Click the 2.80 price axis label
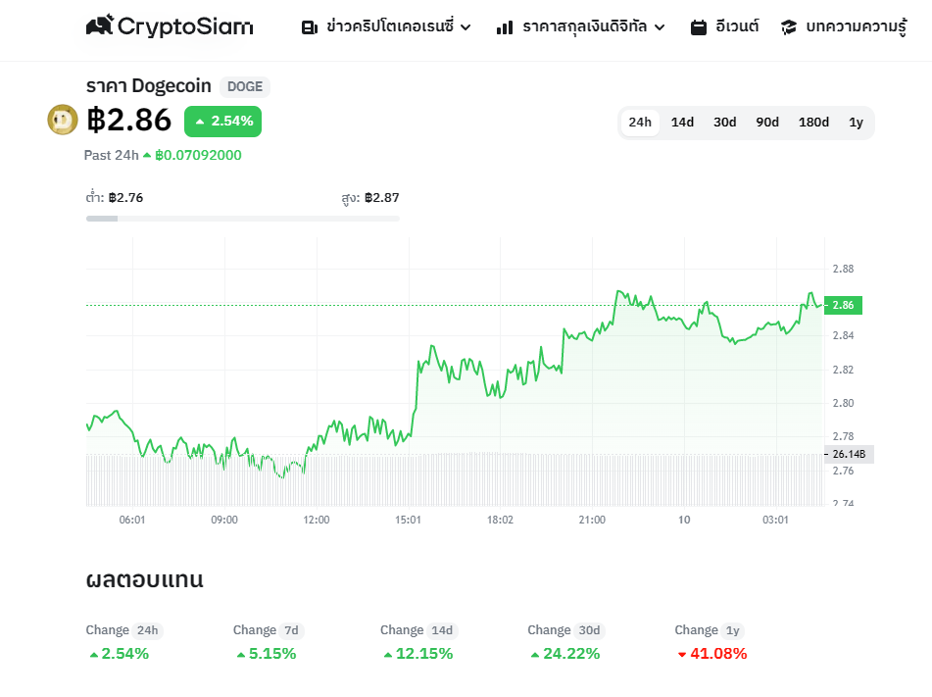Viewport: 932px width, 697px height. click(x=843, y=403)
